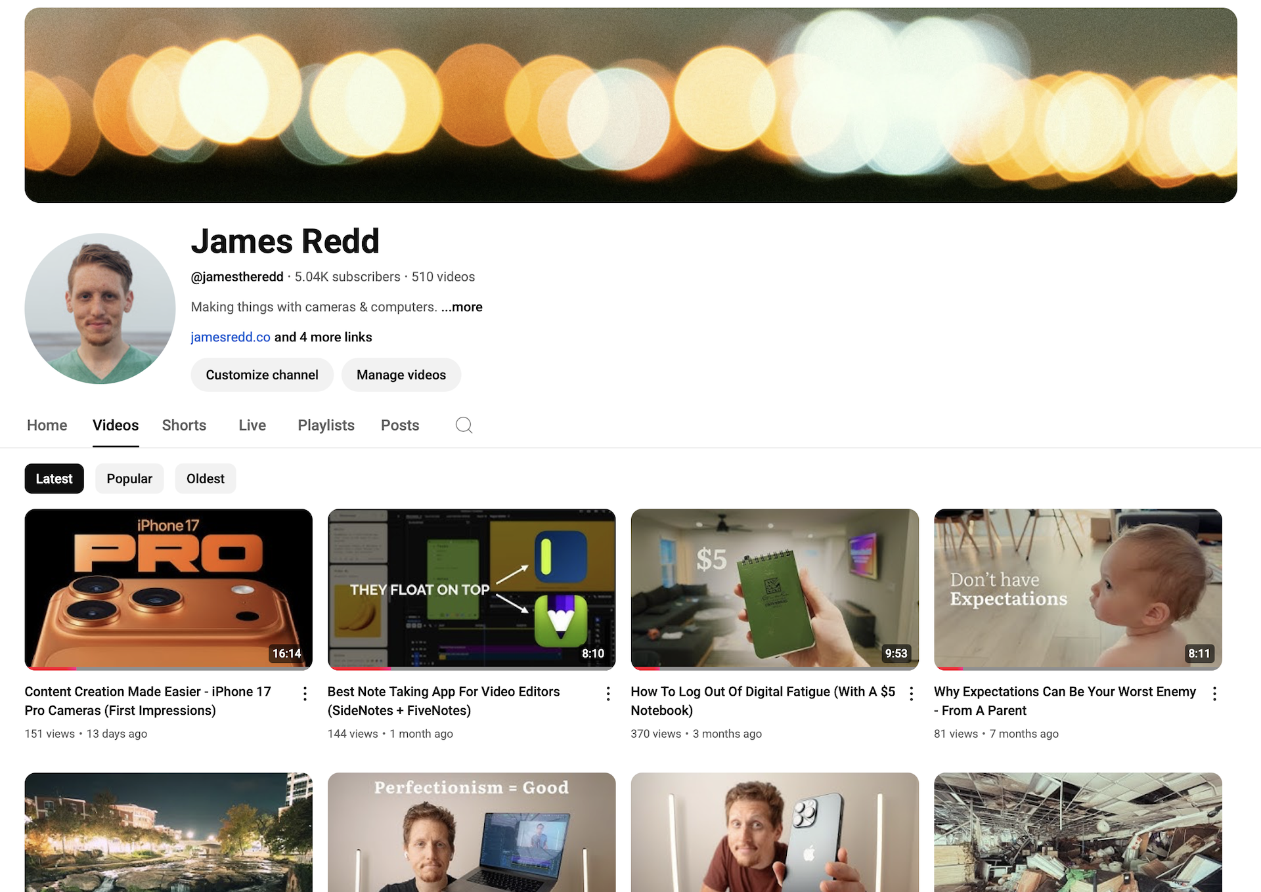Open the jamesredd.co link

tap(231, 337)
